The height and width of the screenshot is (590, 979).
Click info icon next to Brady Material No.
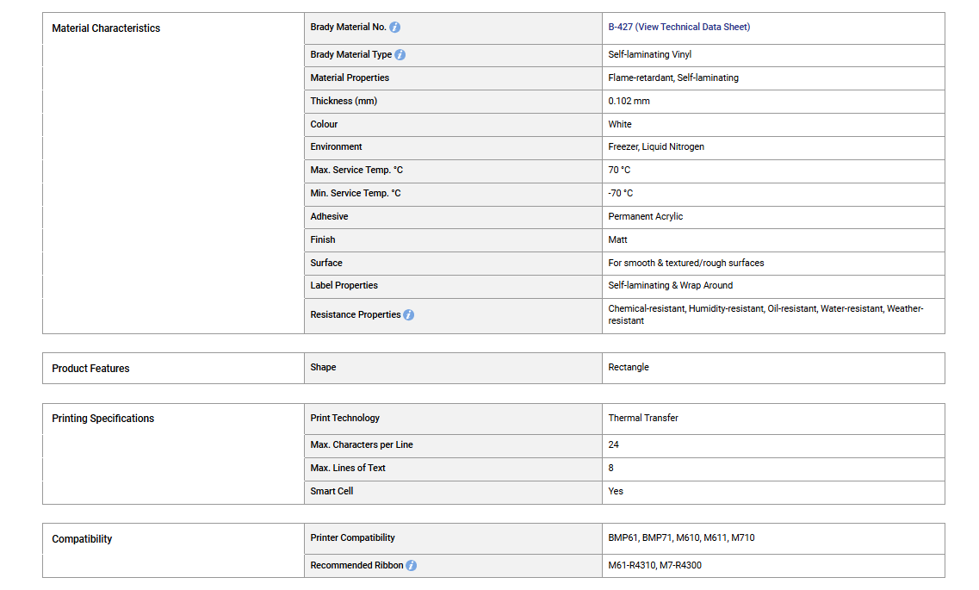pos(394,28)
